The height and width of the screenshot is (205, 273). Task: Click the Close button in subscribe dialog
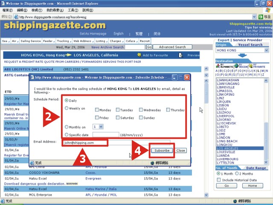[180, 150]
